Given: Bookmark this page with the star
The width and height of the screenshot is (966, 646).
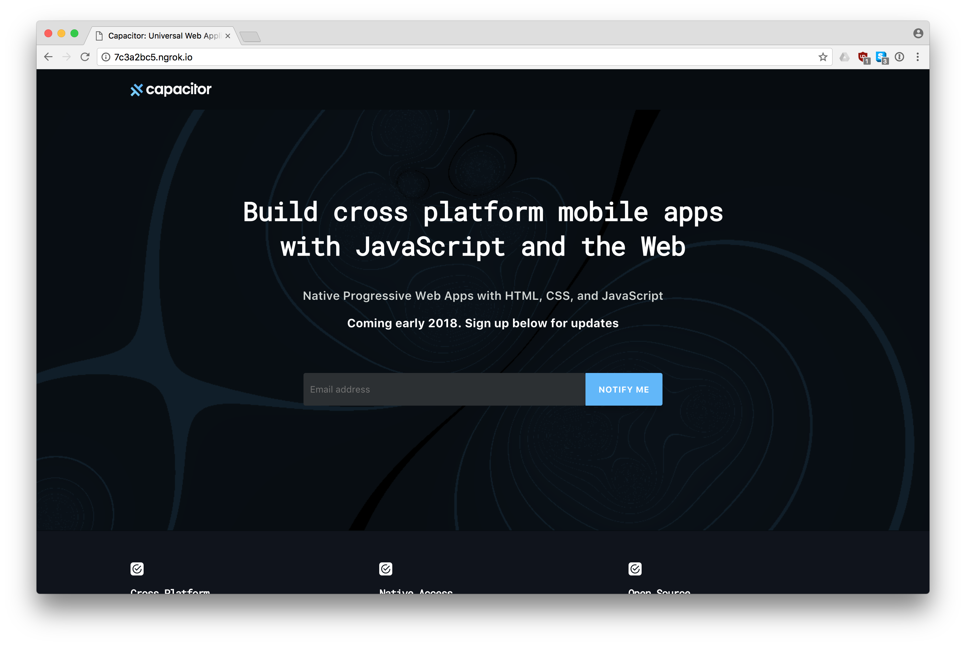Looking at the screenshot, I should [x=823, y=57].
